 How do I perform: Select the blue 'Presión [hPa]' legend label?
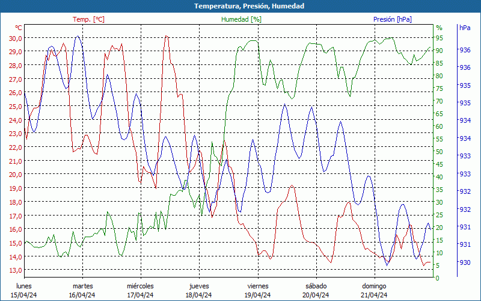[x=393, y=19]
